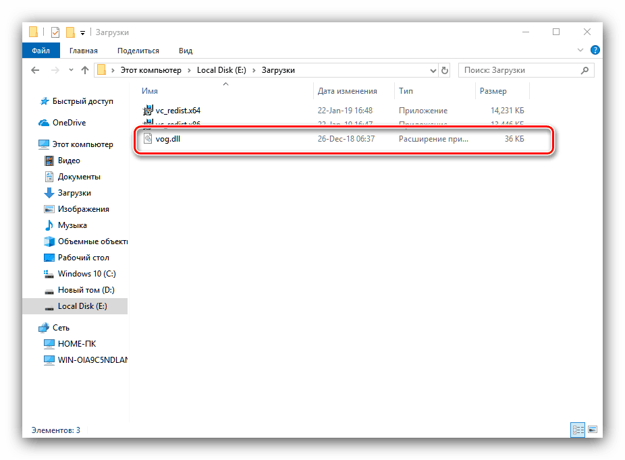Click the 22-Jan-19 16:48 date cell

click(x=345, y=111)
